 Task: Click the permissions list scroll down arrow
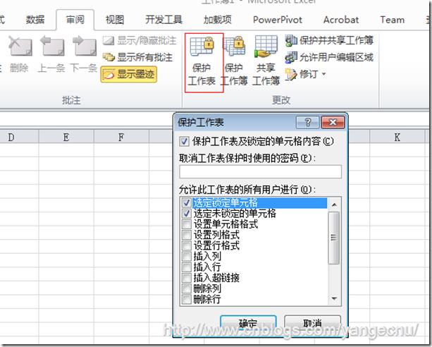[334, 298]
